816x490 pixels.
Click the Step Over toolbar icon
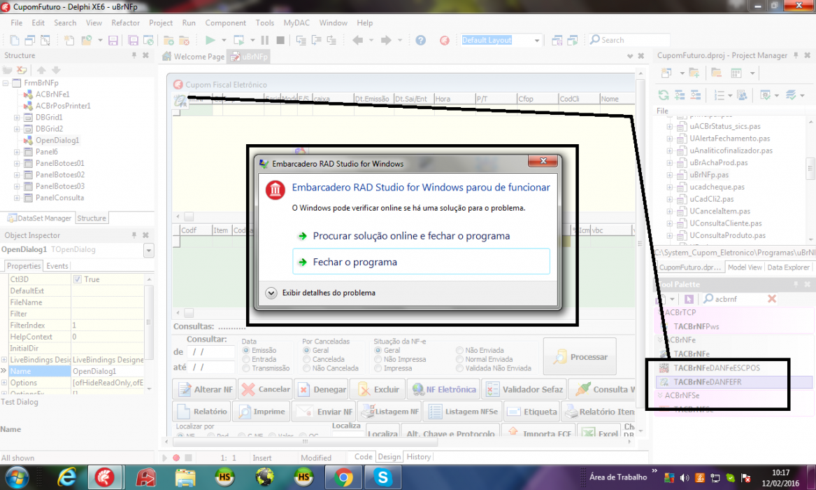[316, 40]
